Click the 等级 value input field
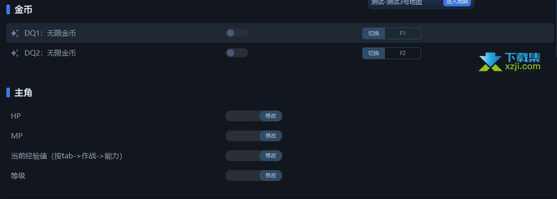 pos(243,176)
